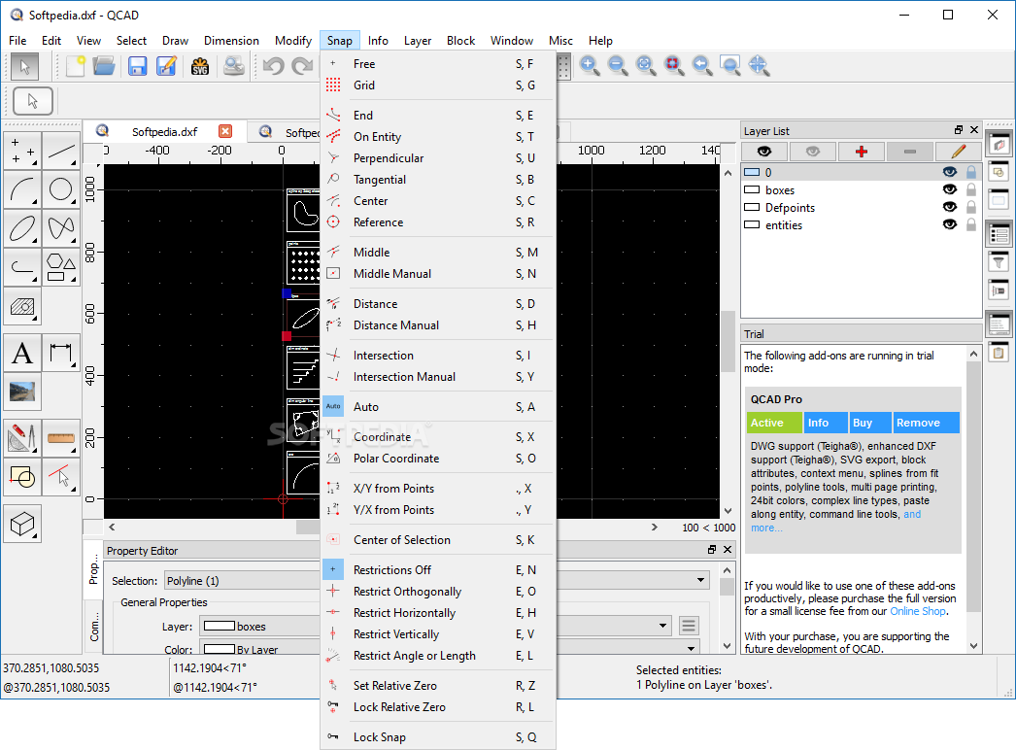Select the hatch fill tool
Image resolution: width=1016 pixels, height=750 pixels.
pos(22,306)
